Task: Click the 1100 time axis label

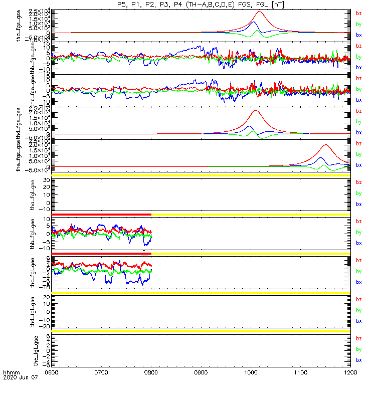Action: [301, 372]
